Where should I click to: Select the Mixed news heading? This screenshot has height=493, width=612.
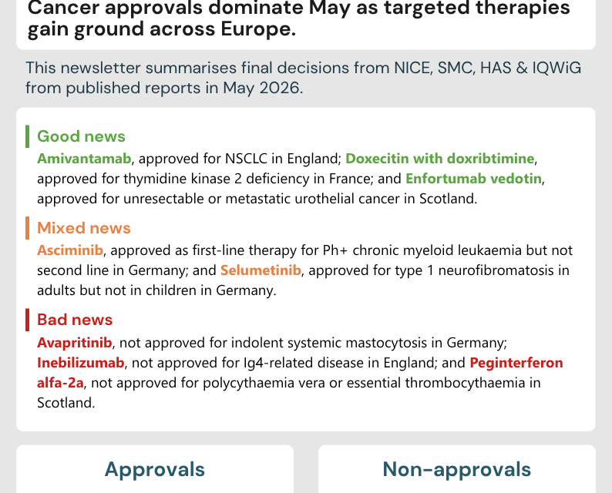(x=84, y=228)
